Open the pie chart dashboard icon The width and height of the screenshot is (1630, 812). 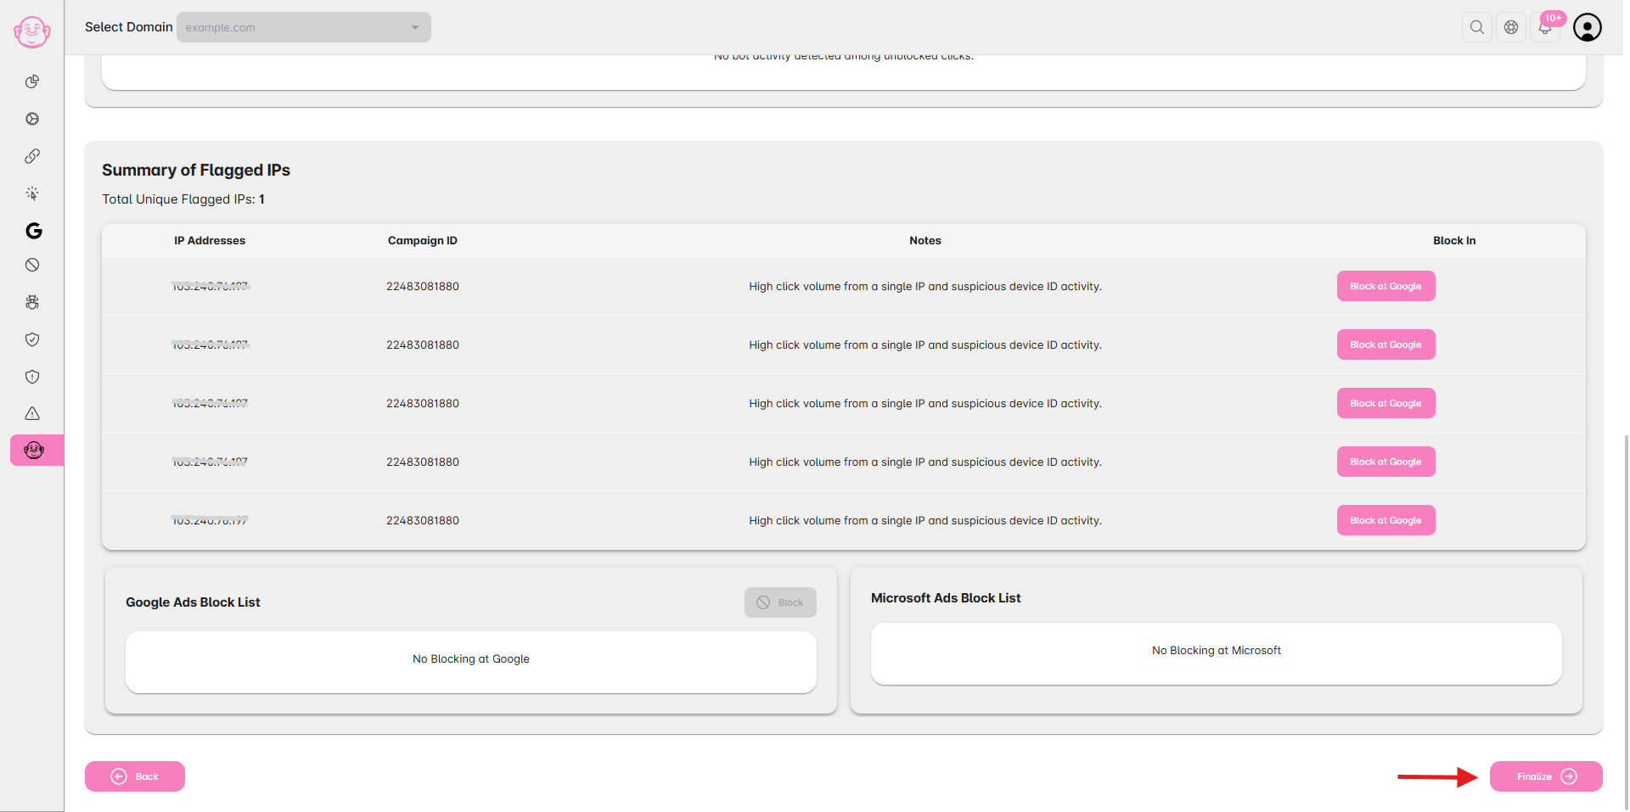[x=32, y=81]
